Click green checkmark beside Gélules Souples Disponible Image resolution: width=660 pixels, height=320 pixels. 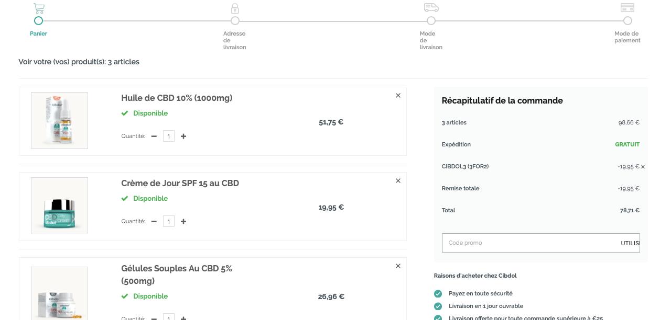125,296
